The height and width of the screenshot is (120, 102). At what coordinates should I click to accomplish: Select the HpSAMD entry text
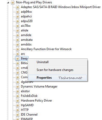tap(27, 105)
